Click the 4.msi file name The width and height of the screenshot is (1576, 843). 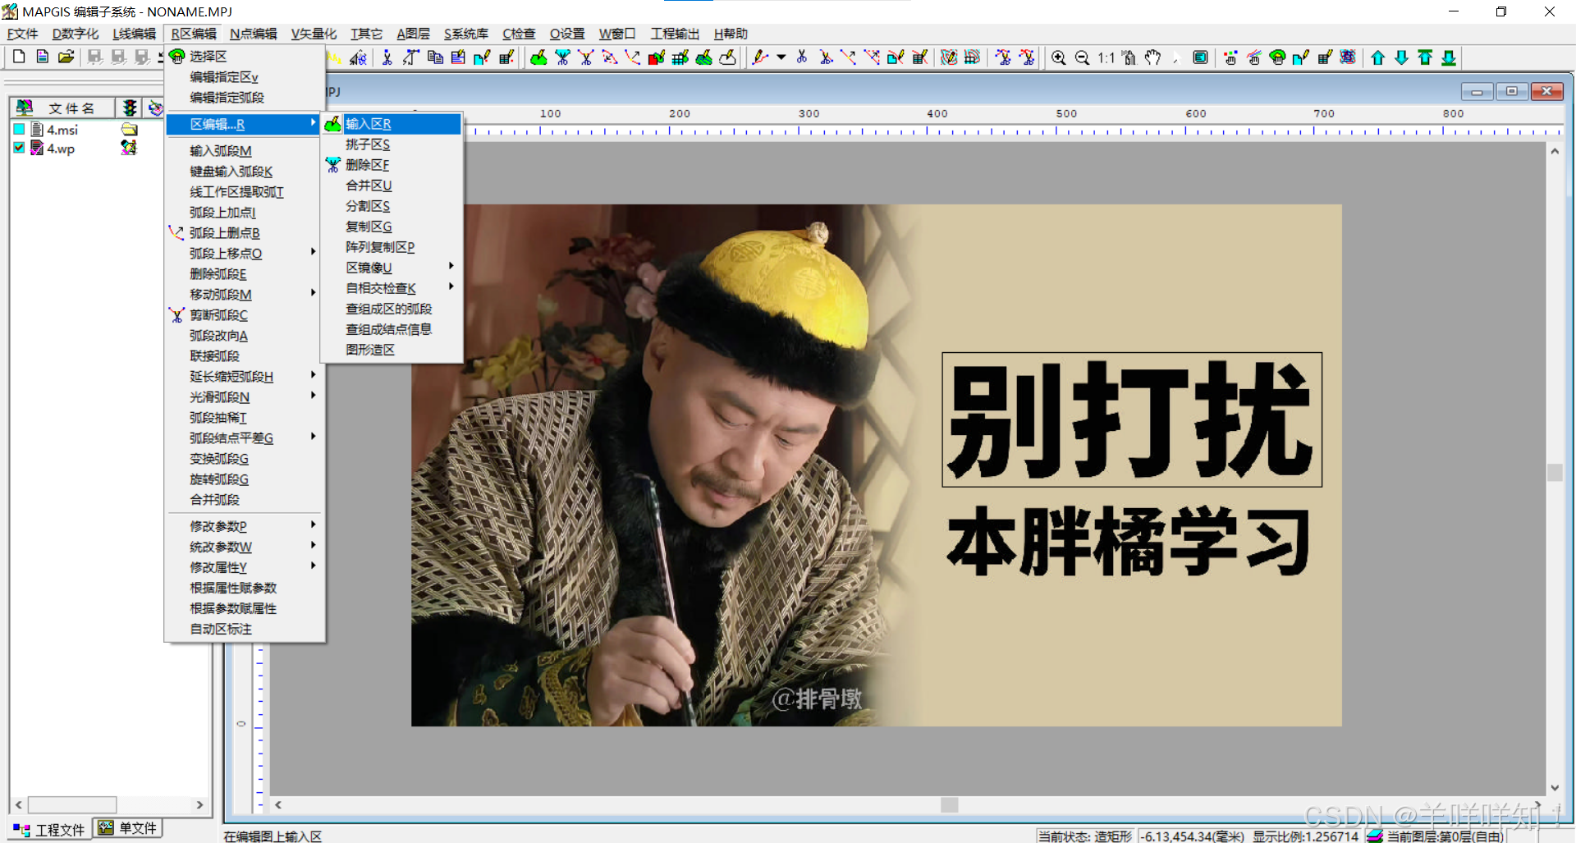point(62,130)
